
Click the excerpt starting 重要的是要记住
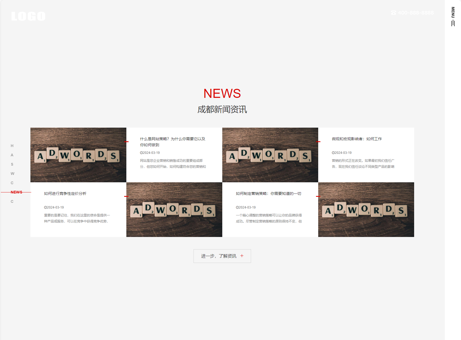[x=77, y=218]
